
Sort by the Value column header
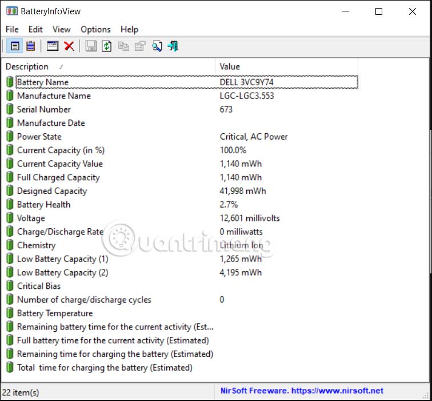[286, 67]
